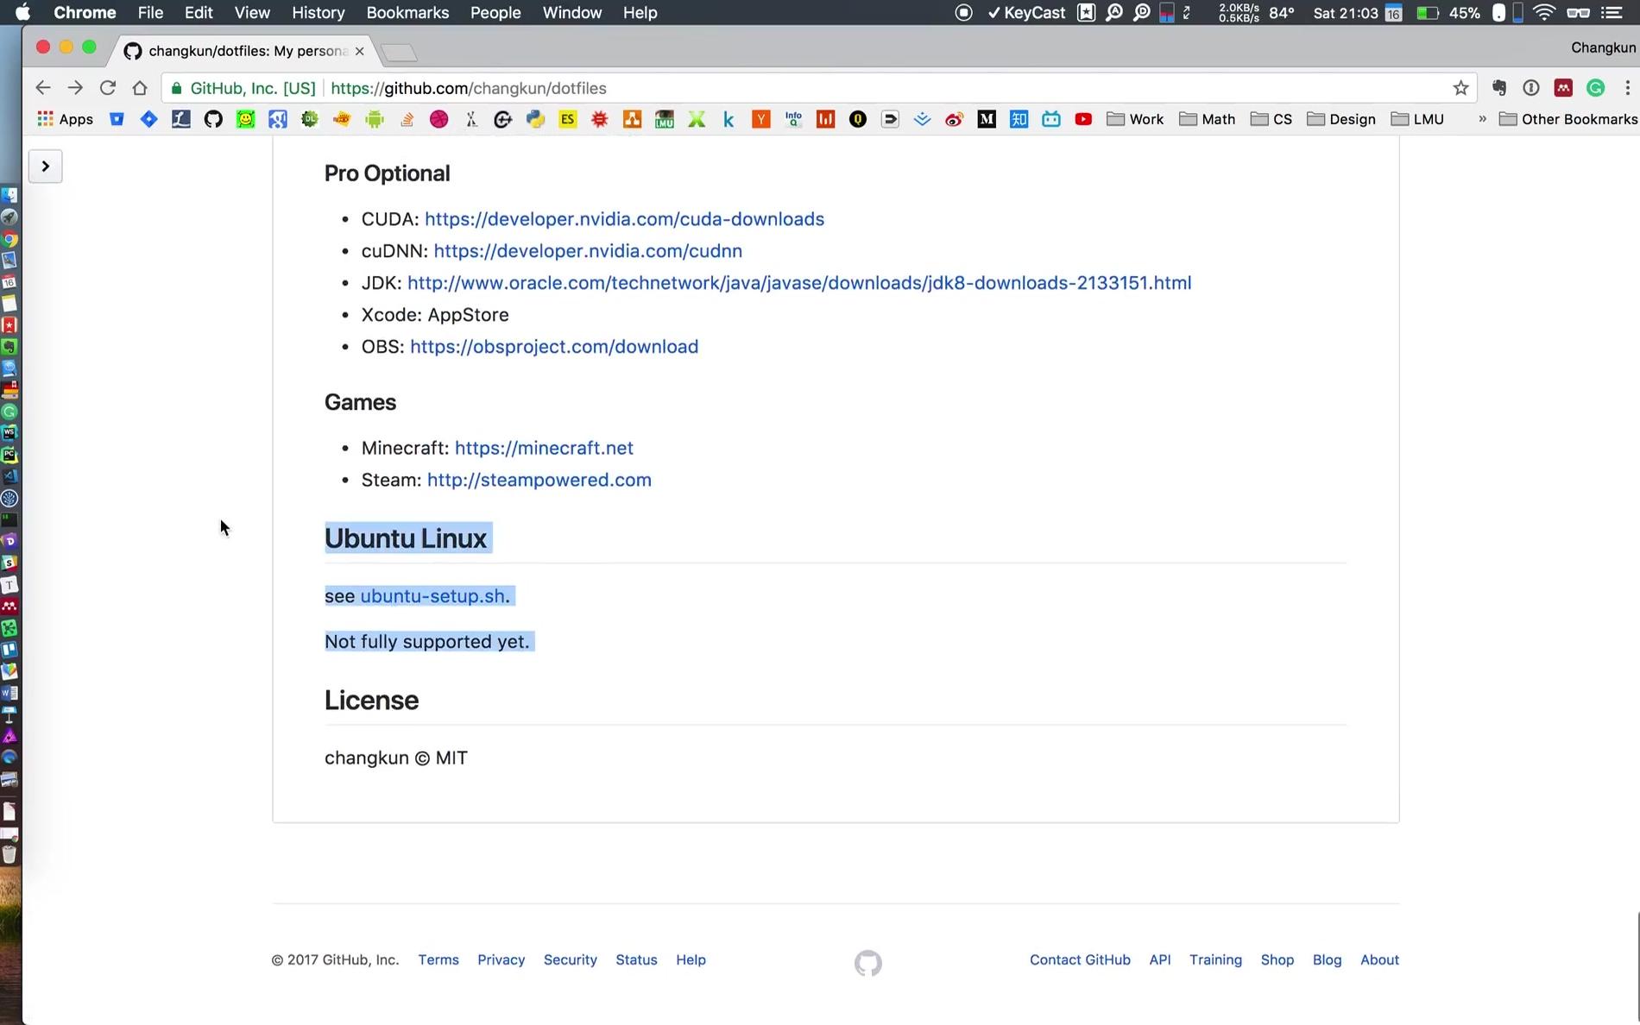This screenshot has height=1025, width=1640.
Task: Open the ubuntu-setup.sh link
Action: point(432,596)
